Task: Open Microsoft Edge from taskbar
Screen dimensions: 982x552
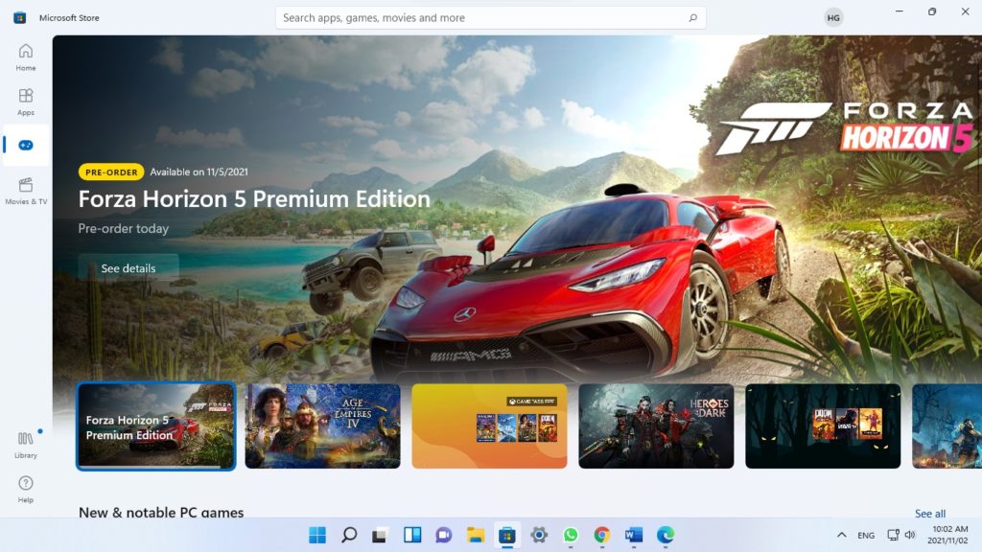Action: pos(666,535)
